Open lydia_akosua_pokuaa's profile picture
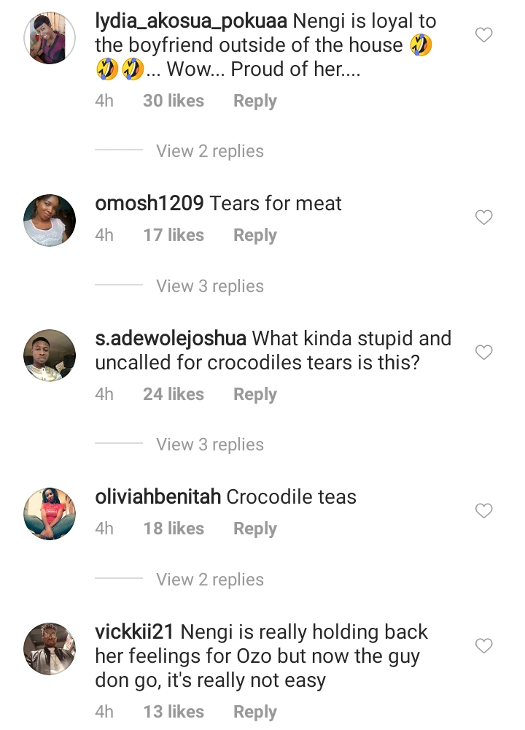 coord(50,39)
